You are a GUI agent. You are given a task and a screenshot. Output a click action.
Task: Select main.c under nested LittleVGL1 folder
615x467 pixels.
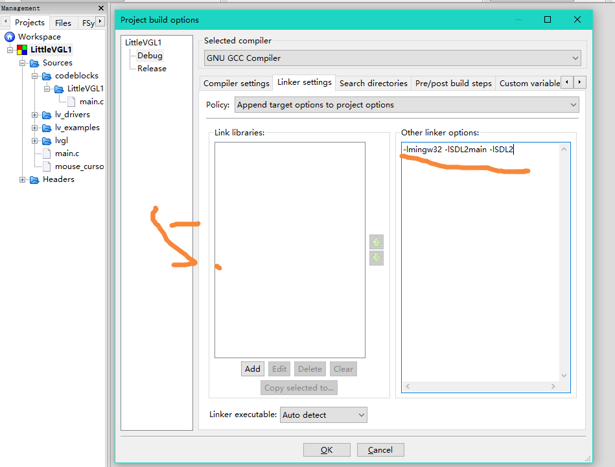click(91, 102)
